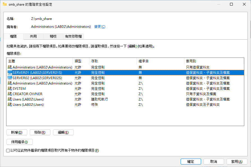Click the Z:\smb_share name path text
Viewport: 251px width, 167px height.
[42, 19]
